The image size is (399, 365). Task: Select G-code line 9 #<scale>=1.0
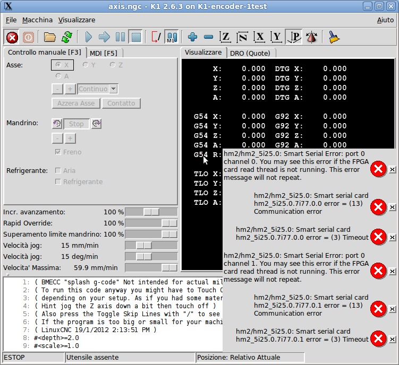[56, 346]
